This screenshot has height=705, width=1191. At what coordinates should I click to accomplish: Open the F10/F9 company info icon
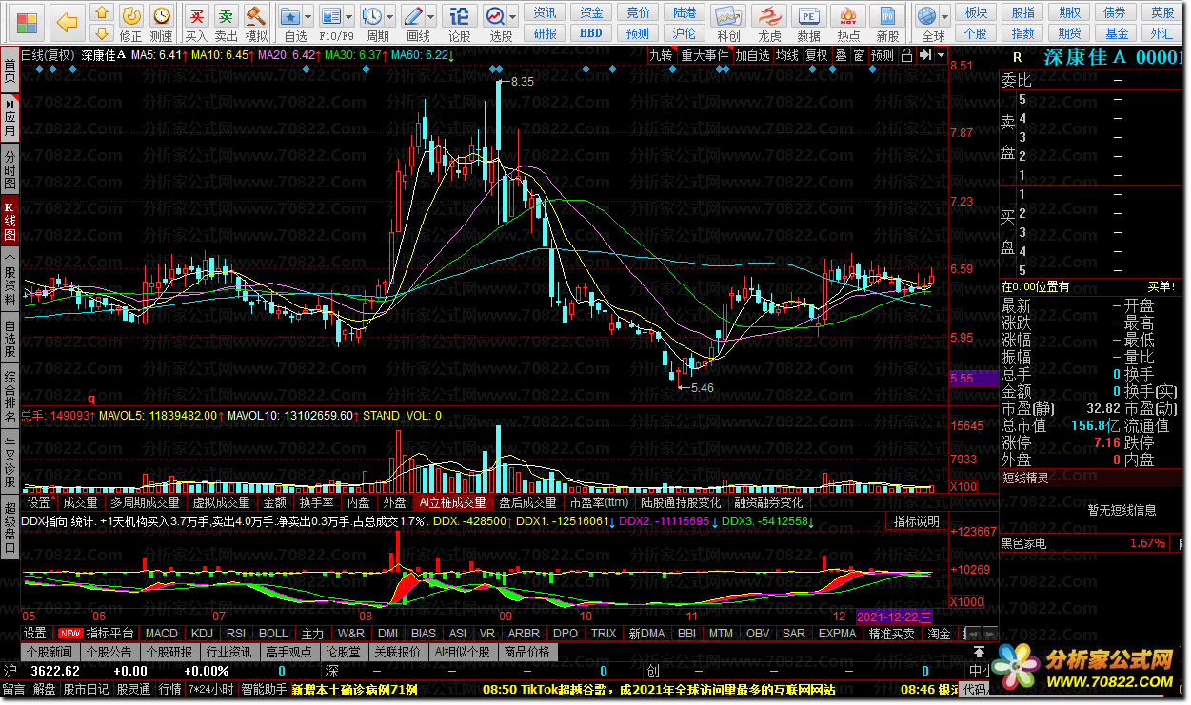330,15
